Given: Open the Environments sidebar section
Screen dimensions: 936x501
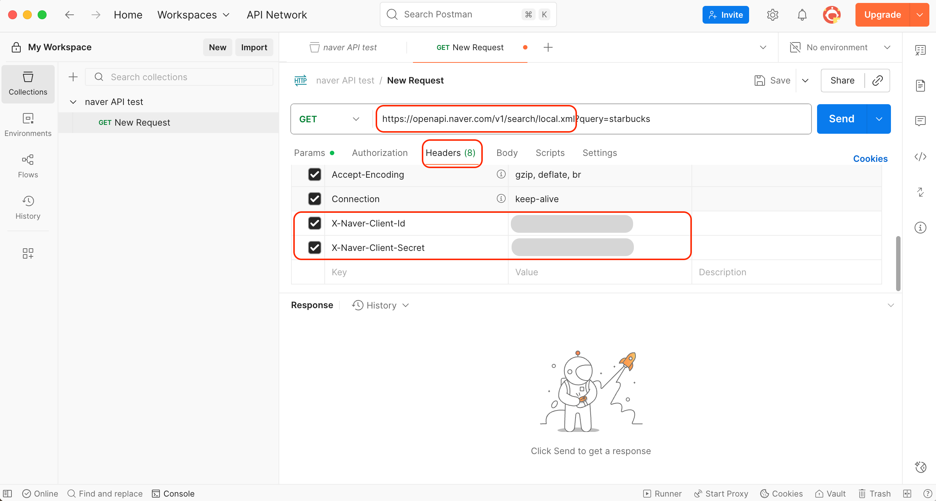Looking at the screenshot, I should pos(28,125).
